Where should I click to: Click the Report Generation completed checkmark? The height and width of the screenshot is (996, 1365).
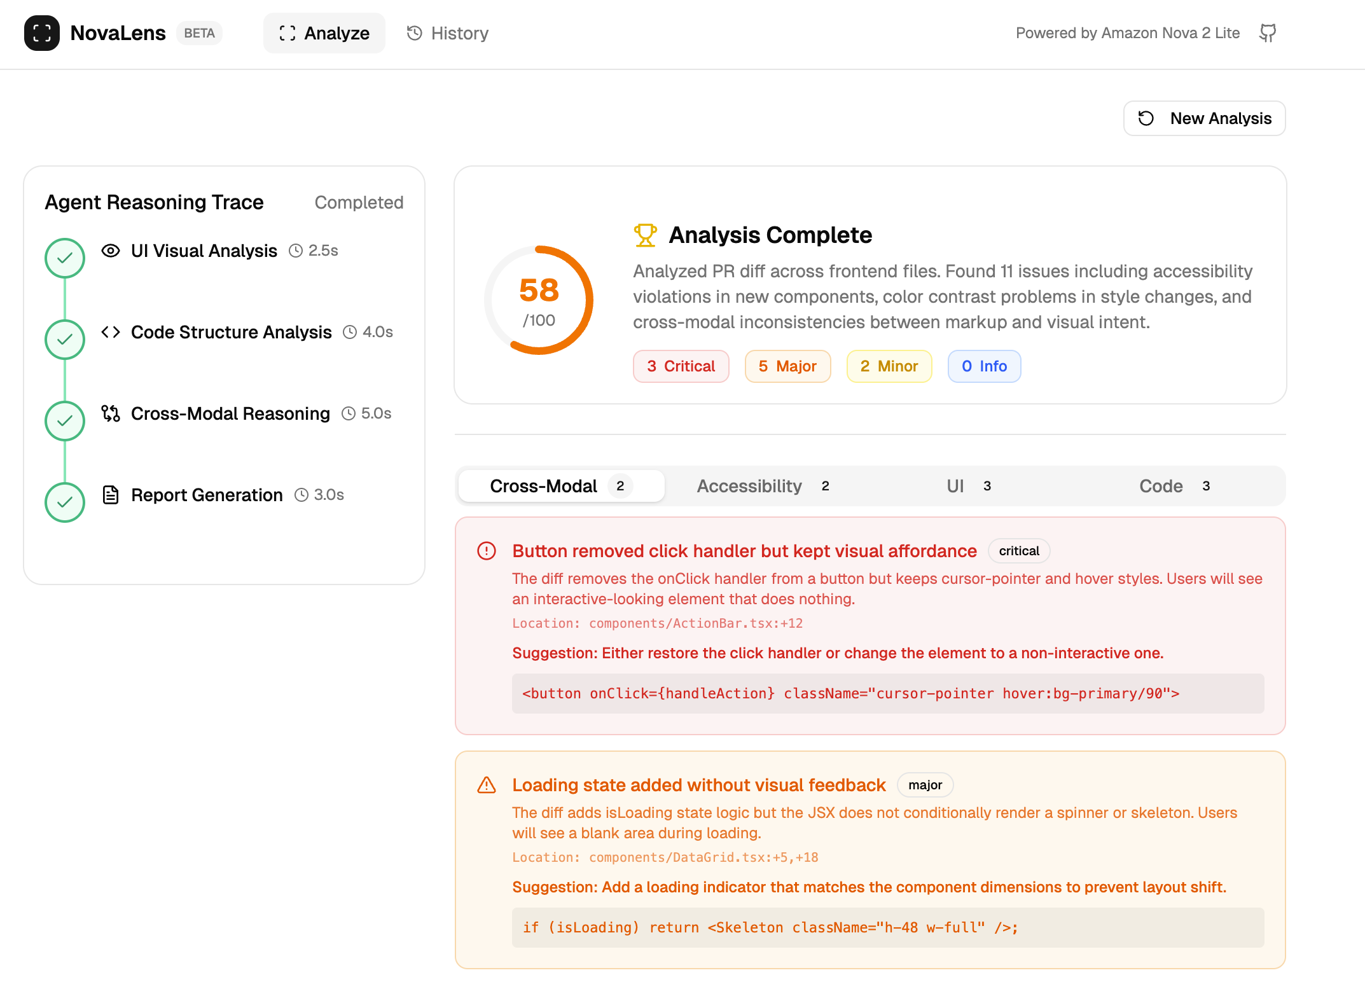point(65,502)
